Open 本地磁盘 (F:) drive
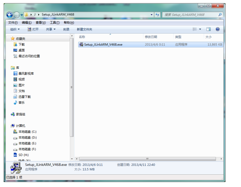This screenshot has width=241, height=187. (x=27, y=149)
